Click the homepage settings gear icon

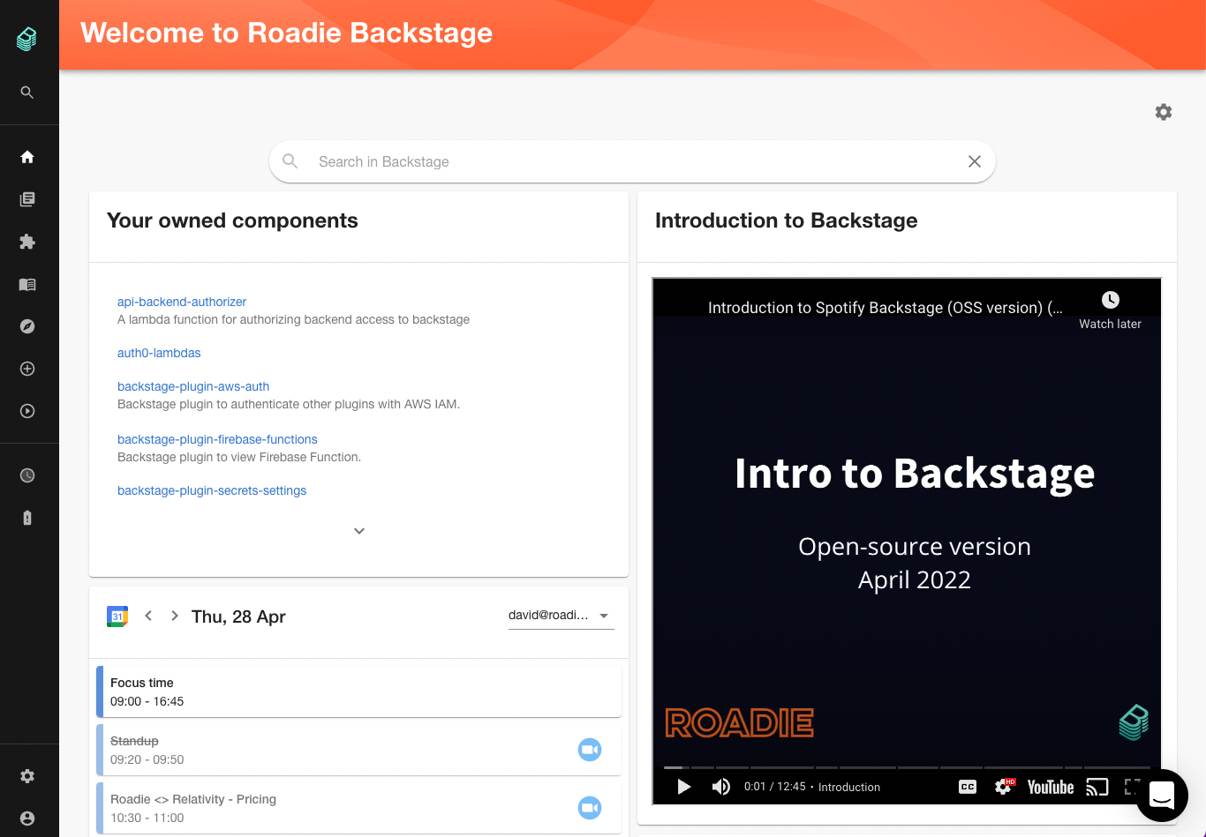pyautogui.click(x=1164, y=112)
